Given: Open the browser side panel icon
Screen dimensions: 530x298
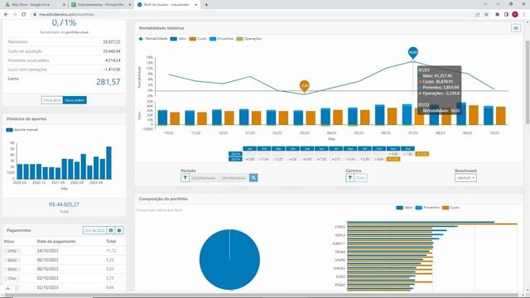Looking at the screenshot, I should tap(506, 15).
